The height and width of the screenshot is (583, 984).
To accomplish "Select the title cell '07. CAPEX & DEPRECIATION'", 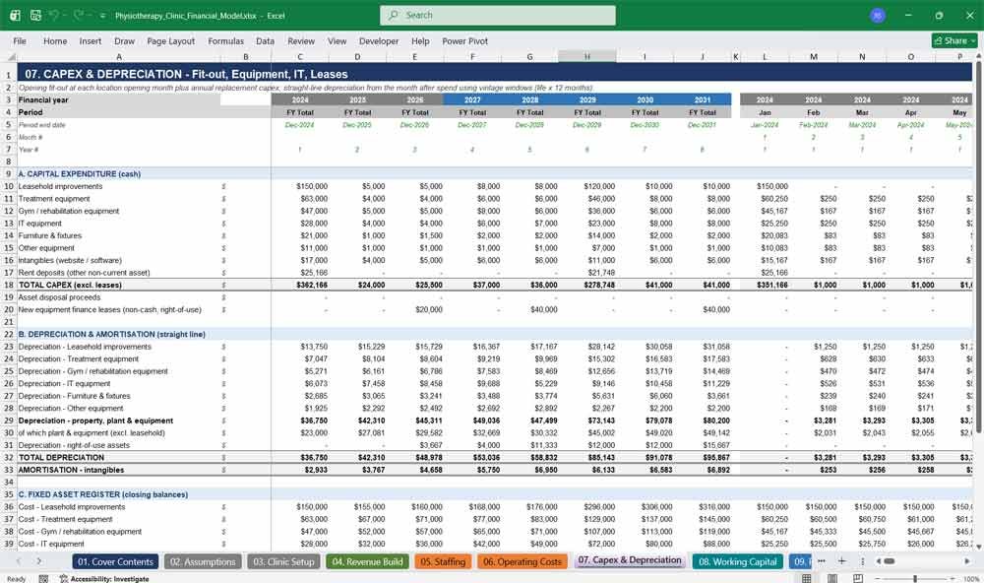I will pos(186,74).
